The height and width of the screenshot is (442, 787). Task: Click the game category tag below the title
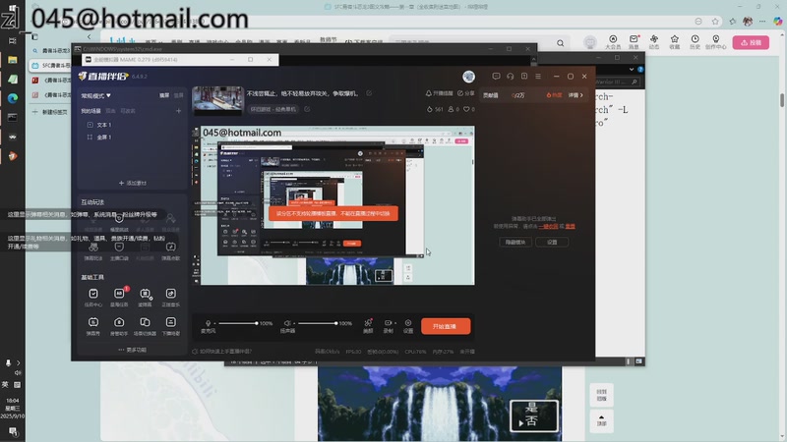[x=273, y=109]
